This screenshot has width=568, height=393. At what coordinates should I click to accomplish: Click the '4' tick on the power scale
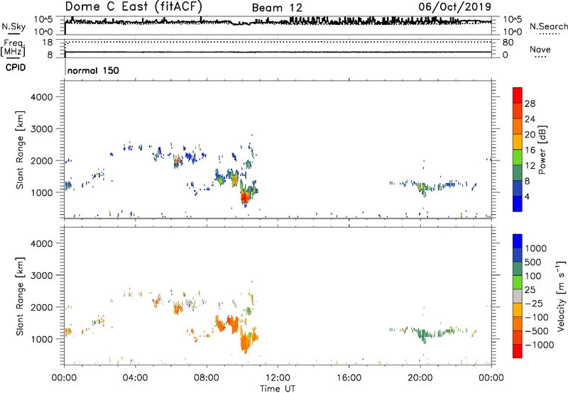point(527,197)
